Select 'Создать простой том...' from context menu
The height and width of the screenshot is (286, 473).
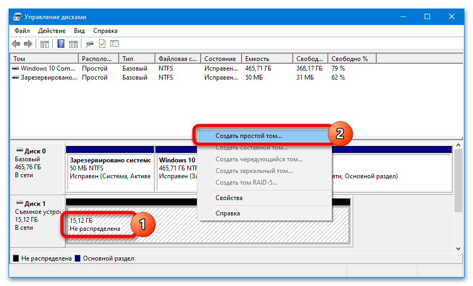pos(248,136)
